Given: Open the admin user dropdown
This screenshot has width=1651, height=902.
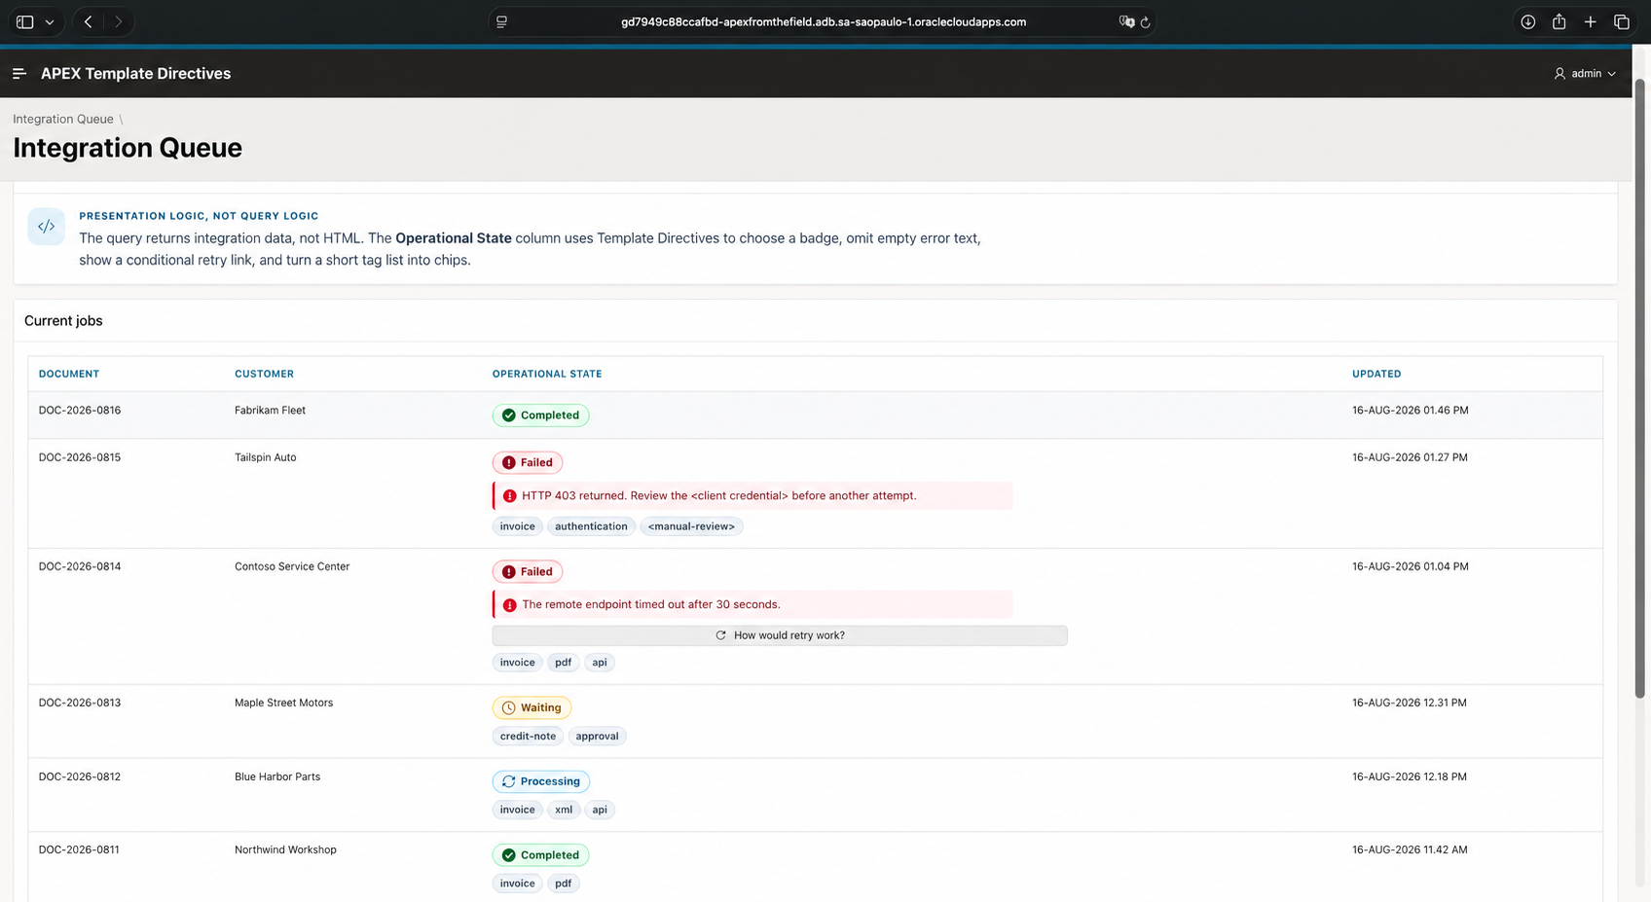Looking at the screenshot, I should coord(1585,73).
